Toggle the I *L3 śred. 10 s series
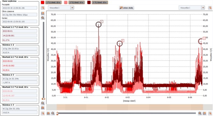213x116 pixels. pyautogui.click(x=100, y=2)
